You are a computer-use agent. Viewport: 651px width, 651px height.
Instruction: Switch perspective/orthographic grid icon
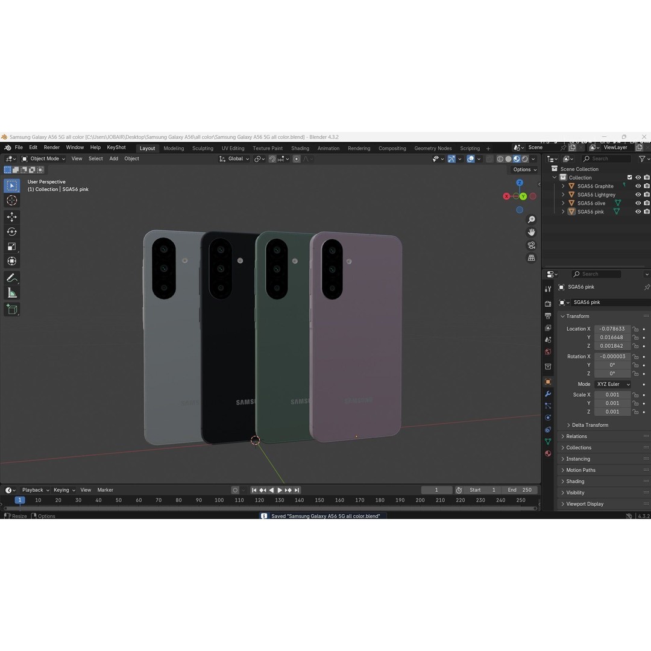(531, 258)
